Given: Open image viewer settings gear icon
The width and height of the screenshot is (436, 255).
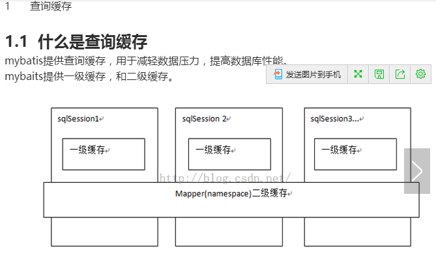Looking at the screenshot, I should (x=420, y=74).
